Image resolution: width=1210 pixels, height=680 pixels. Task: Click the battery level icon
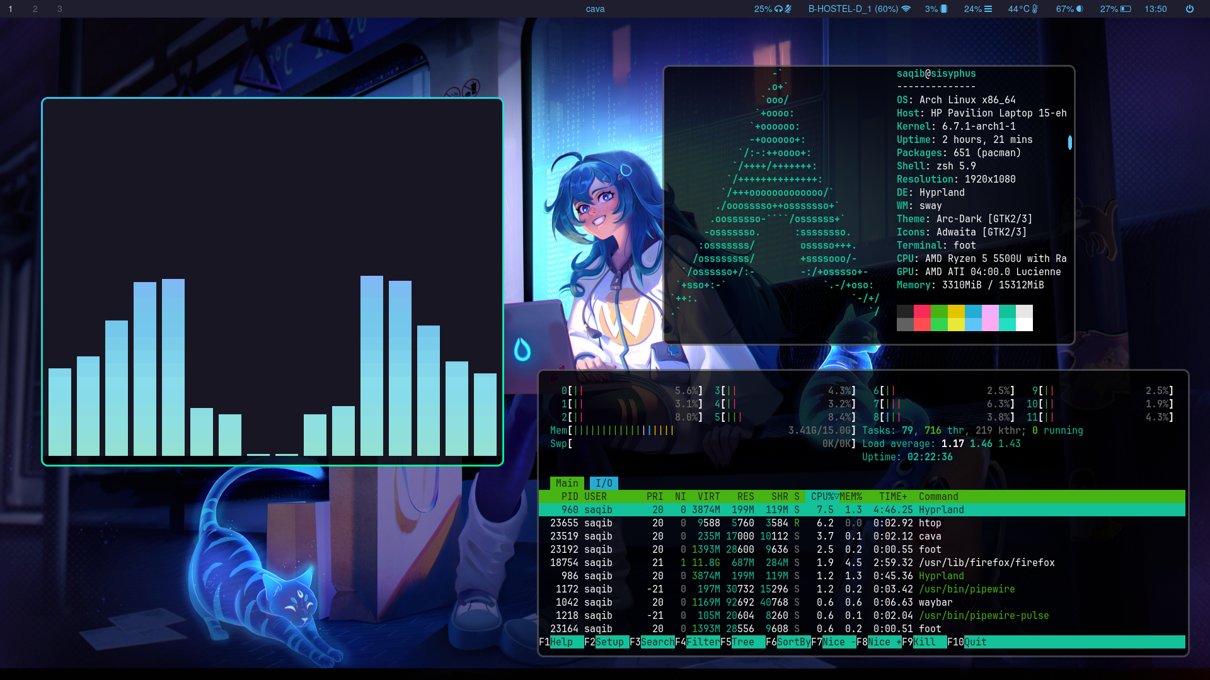tap(1126, 9)
